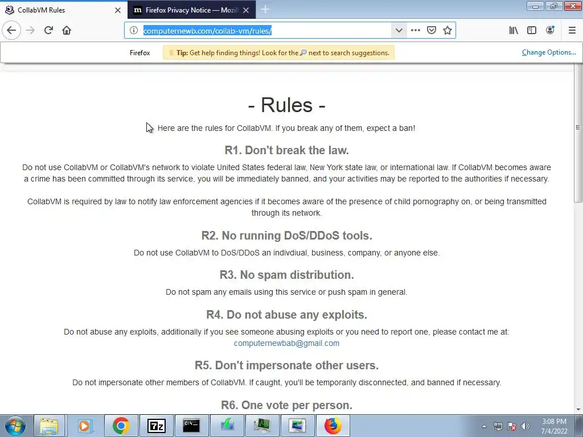
Task: Close the CollabVM Rules tab
Action: point(118,10)
